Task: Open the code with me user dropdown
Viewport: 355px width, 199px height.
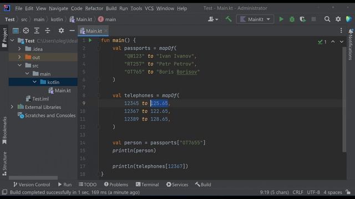Action: 213,19
